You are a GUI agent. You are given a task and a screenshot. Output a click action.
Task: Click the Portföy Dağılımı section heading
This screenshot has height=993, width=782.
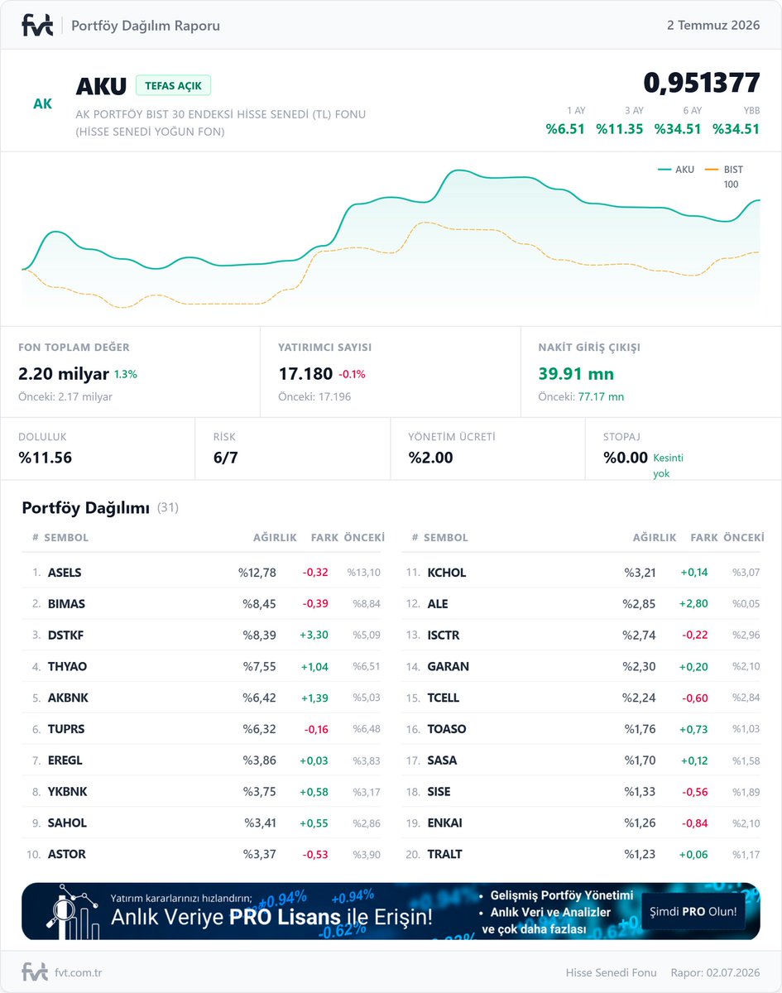(85, 508)
